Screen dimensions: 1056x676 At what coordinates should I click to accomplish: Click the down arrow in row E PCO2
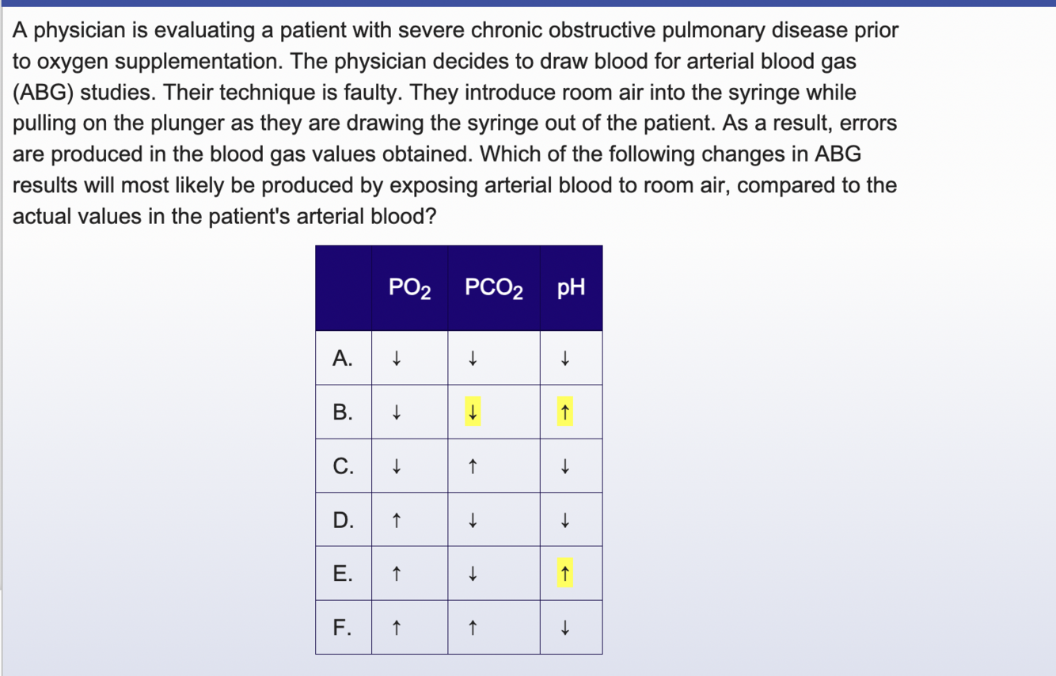tap(472, 574)
